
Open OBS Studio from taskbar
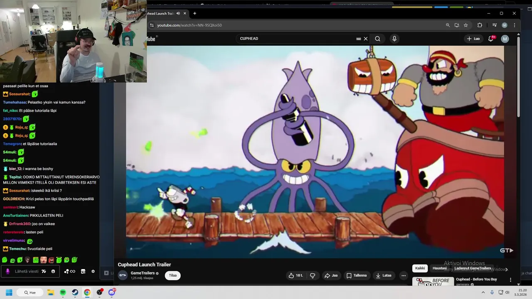point(100,292)
